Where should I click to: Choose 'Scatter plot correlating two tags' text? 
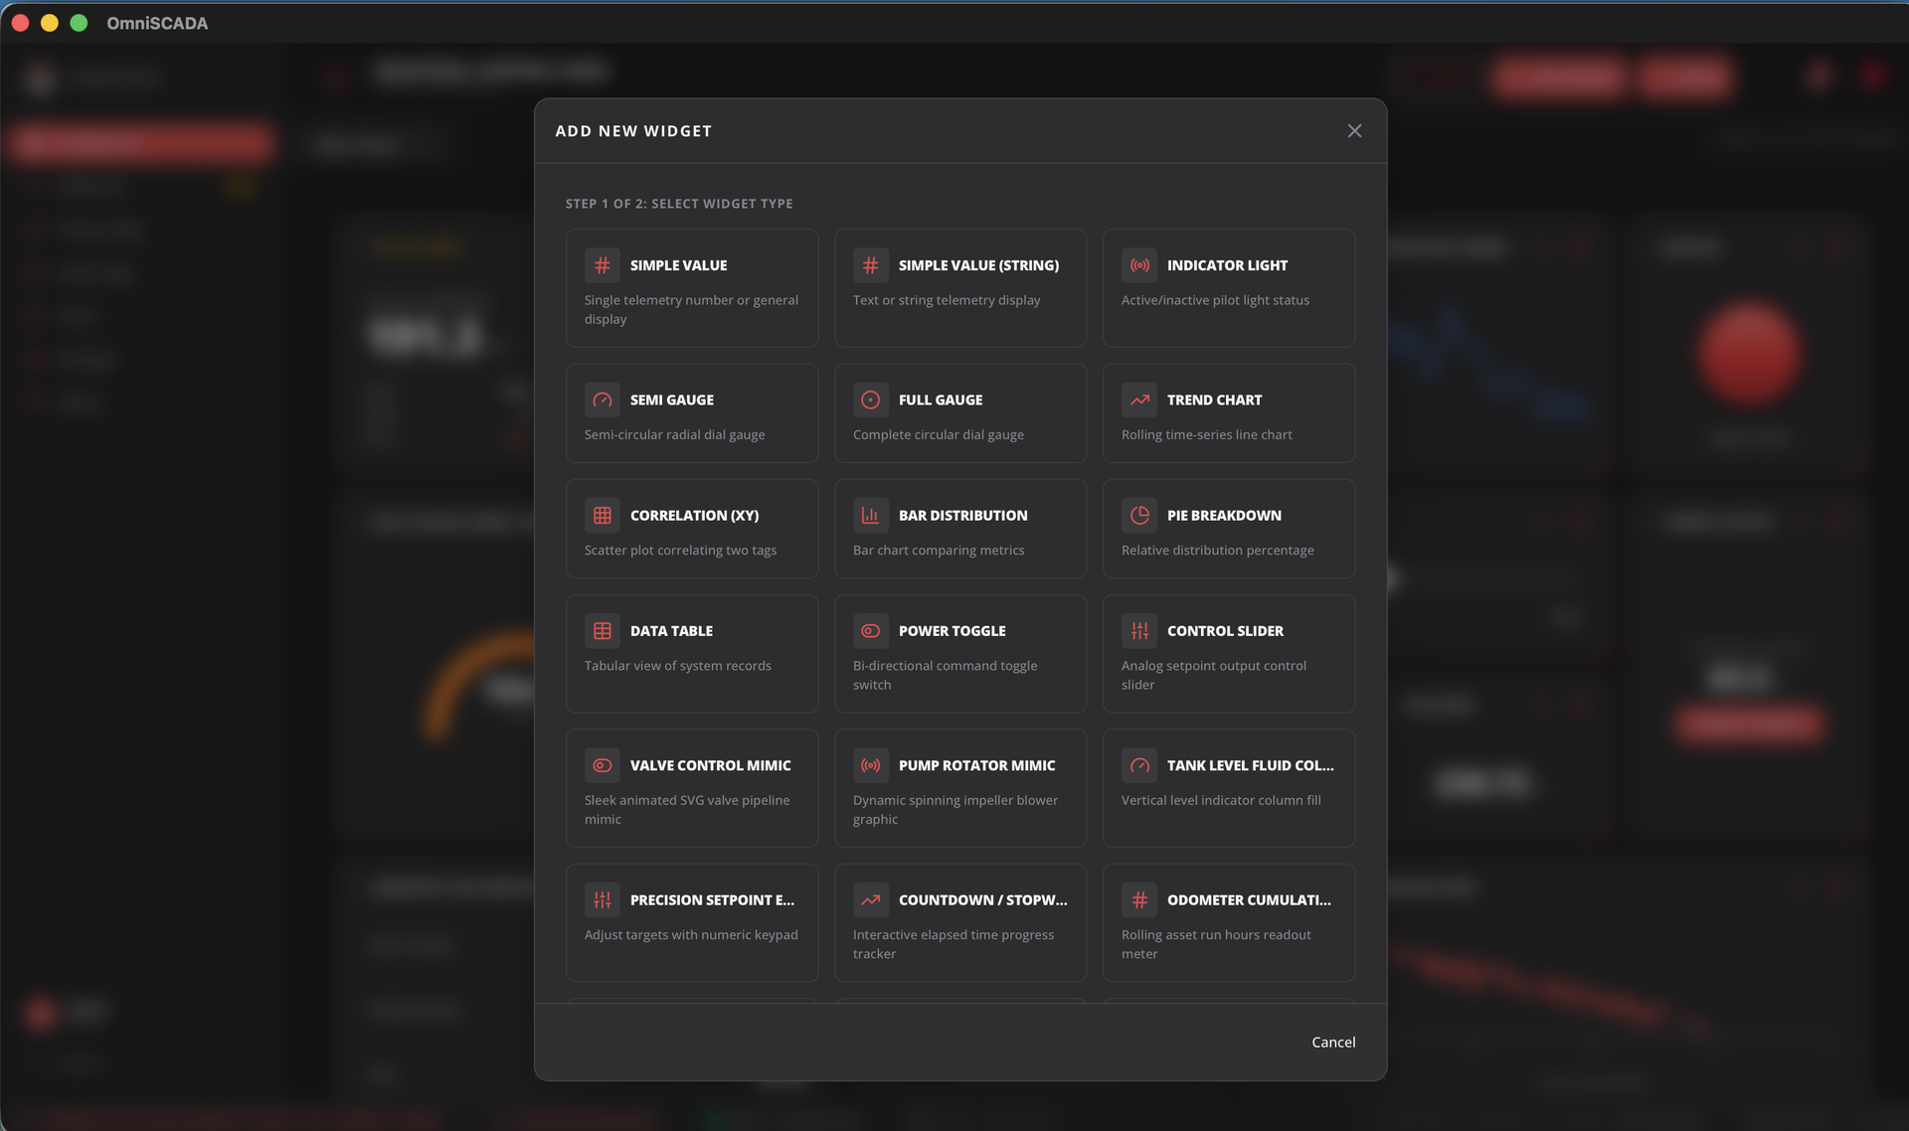click(x=680, y=550)
